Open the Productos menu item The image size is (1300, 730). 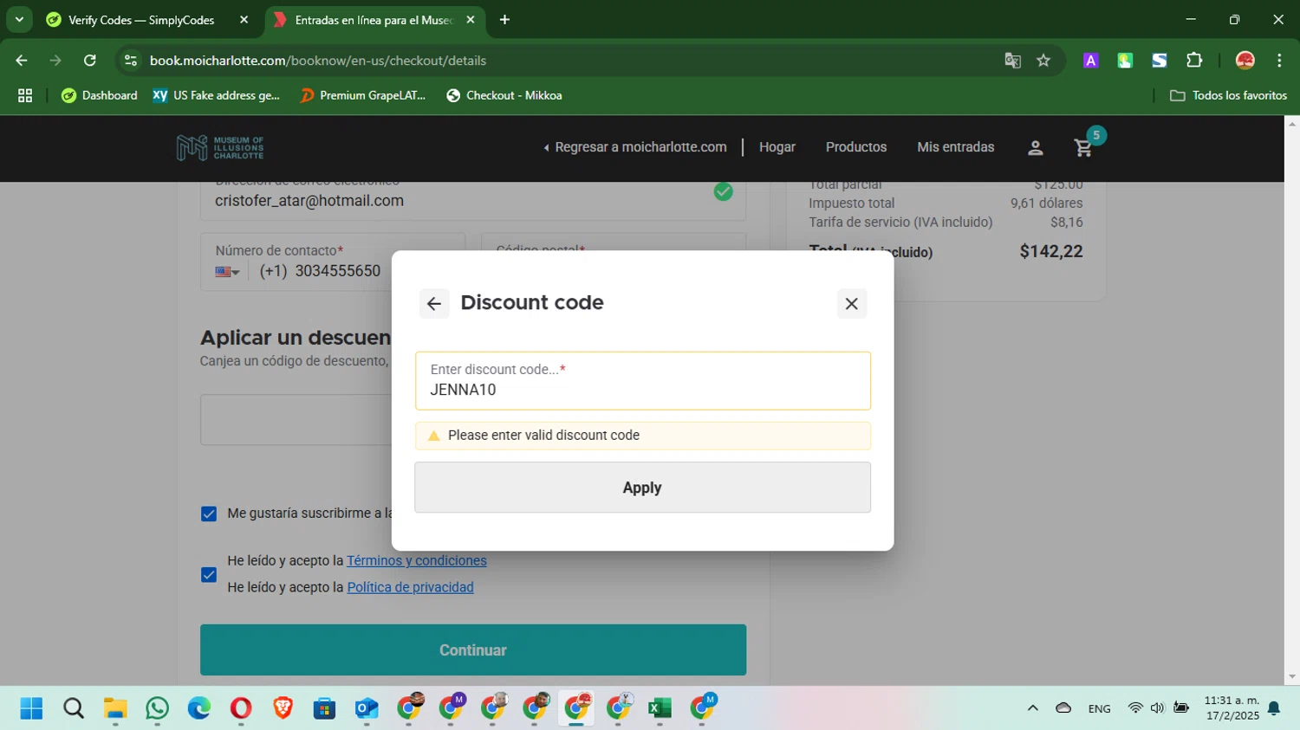[856, 147]
